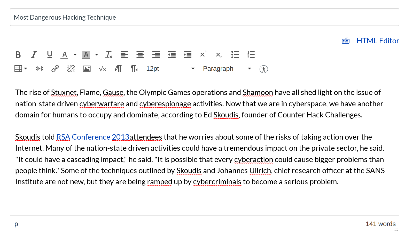Switch to the HTML Editor
The image size is (420, 241).
tap(377, 41)
